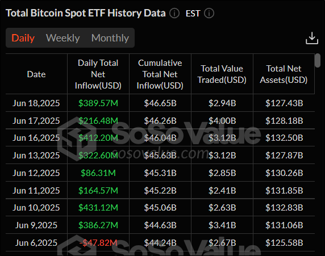Click Total Net Assets column header
The height and width of the screenshot is (256, 325).
pyautogui.click(x=284, y=74)
